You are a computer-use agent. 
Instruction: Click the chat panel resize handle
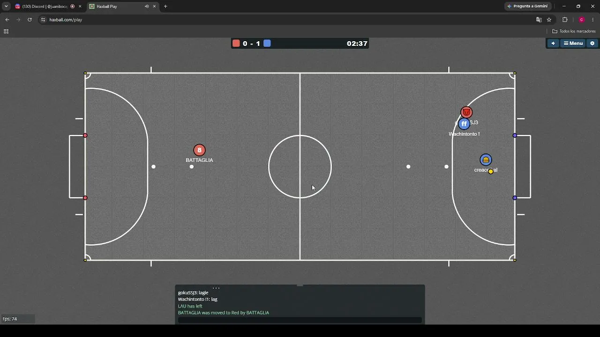click(300, 285)
